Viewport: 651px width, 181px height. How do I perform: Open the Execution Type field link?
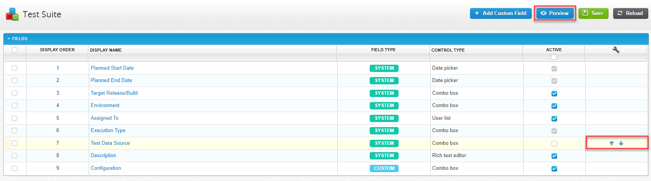tap(108, 131)
